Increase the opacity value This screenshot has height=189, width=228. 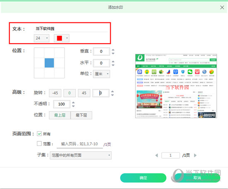(73, 102)
